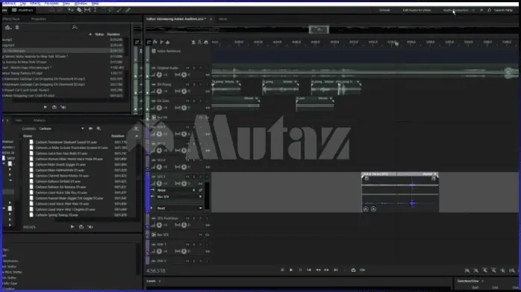Select the Razor tool in toolbar
The width and height of the screenshot is (521, 292).
point(79,10)
